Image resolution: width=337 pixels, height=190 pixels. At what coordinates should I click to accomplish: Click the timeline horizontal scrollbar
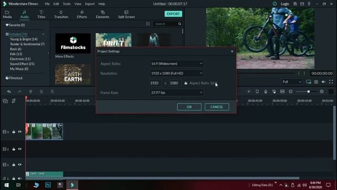(162, 178)
